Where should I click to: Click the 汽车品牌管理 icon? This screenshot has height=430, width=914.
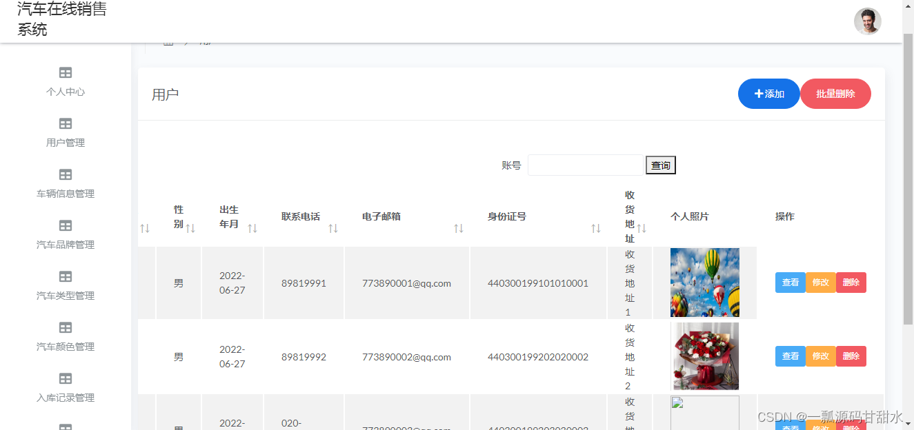[66, 225]
